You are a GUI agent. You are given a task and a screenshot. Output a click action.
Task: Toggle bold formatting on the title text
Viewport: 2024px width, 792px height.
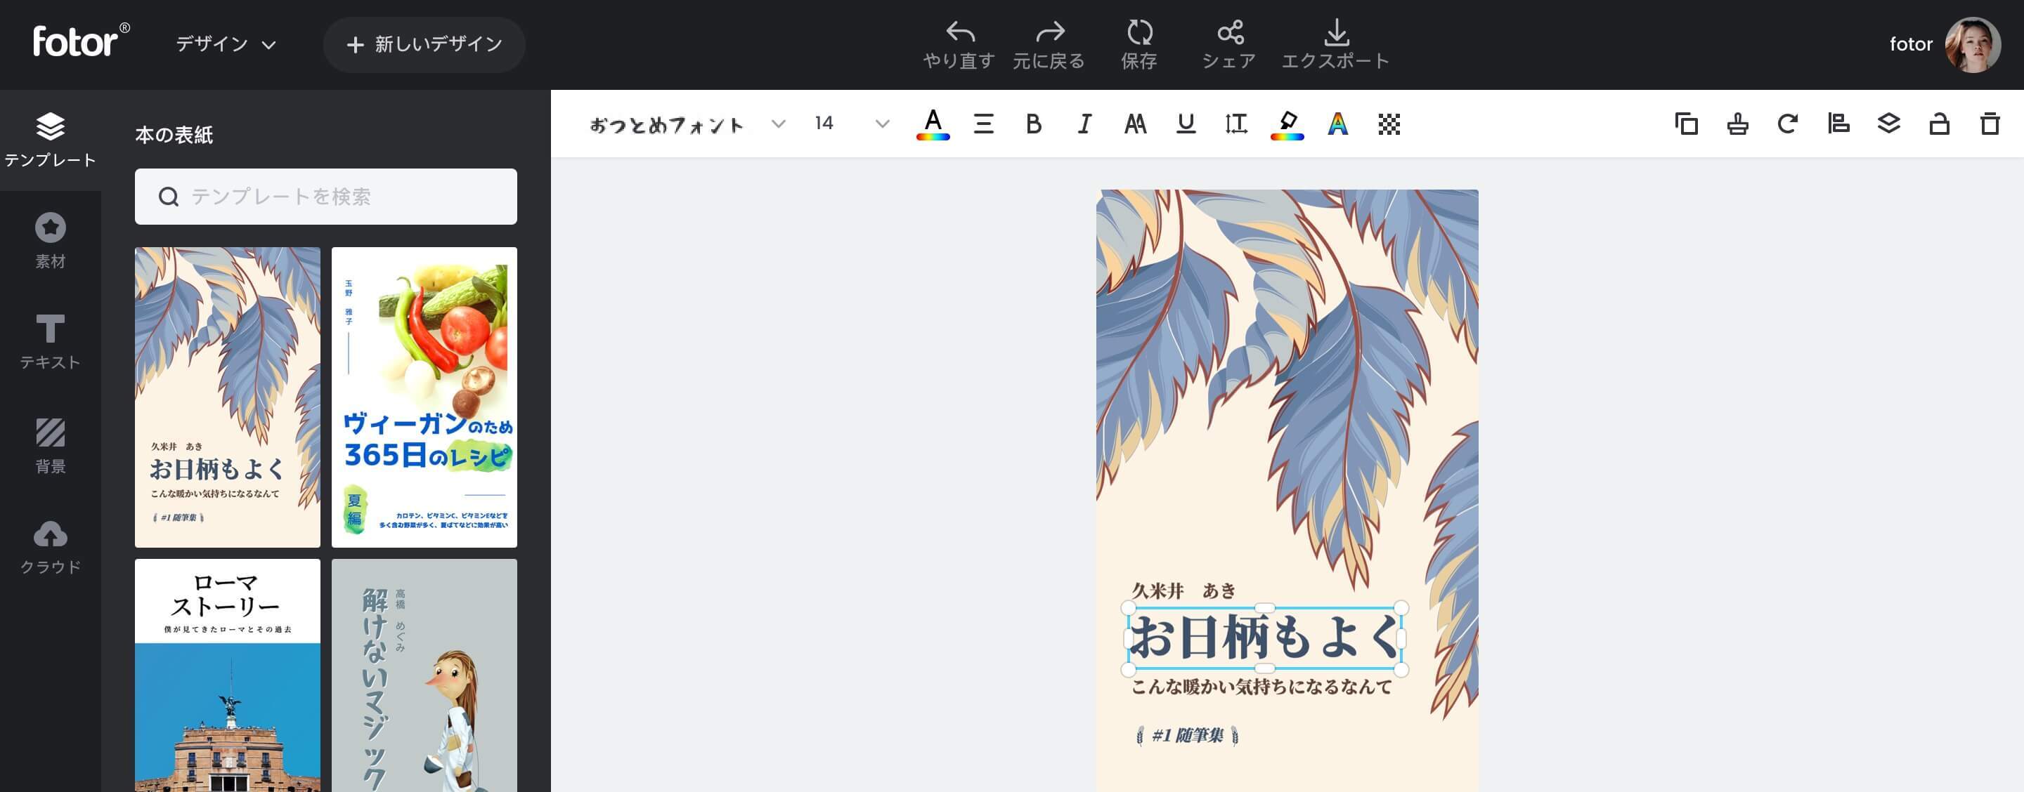pos(1033,124)
